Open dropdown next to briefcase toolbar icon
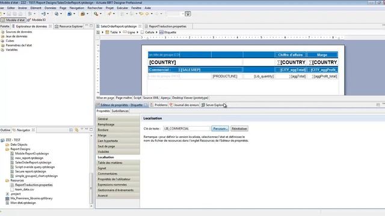This screenshot has height=216, width=385. pyautogui.click(x=87, y=14)
